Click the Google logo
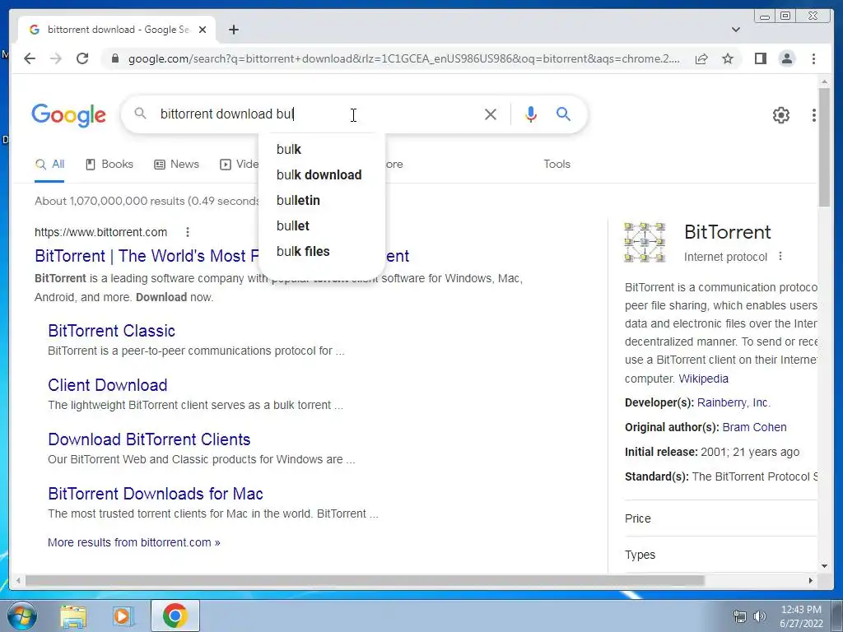 tap(68, 115)
